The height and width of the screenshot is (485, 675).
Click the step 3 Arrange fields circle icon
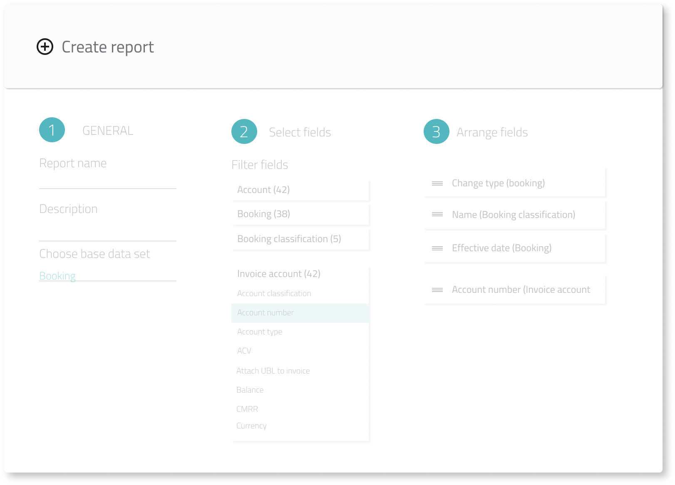click(x=436, y=131)
